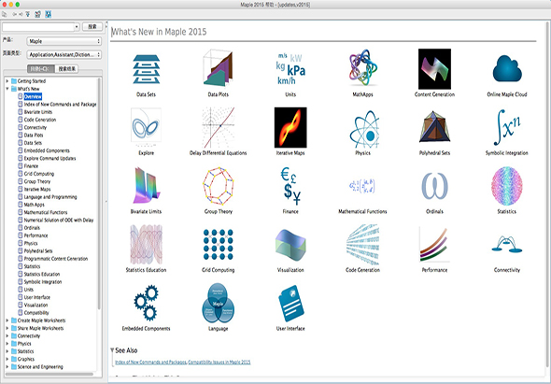551x384 pixels.
Task: Switch to the table of contents tab
Action: pyautogui.click(x=41, y=69)
